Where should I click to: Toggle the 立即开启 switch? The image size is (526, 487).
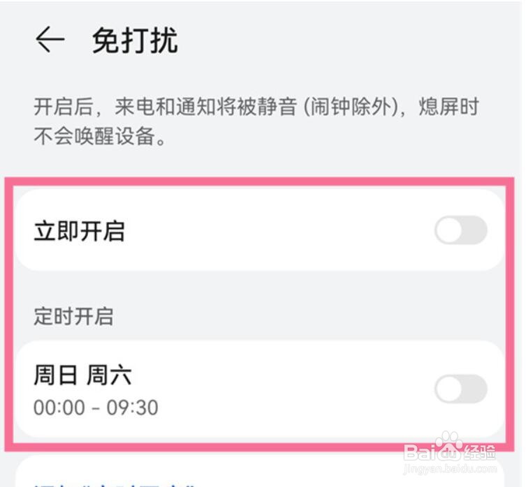pos(460,231)
